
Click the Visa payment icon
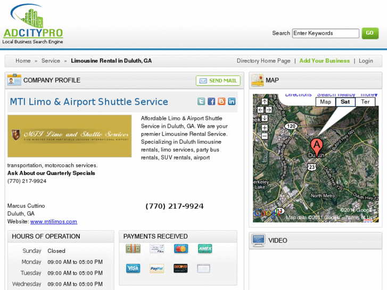(x=133, y=268)
